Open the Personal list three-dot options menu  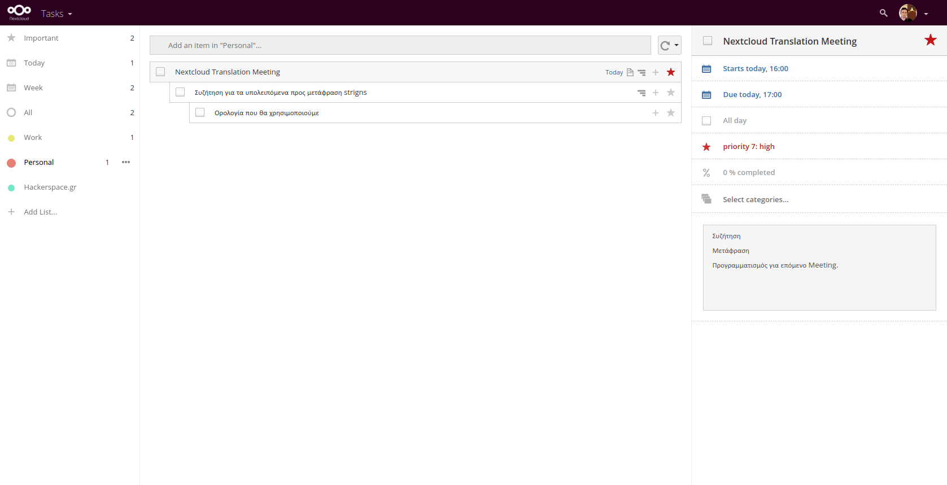[126, 162]
